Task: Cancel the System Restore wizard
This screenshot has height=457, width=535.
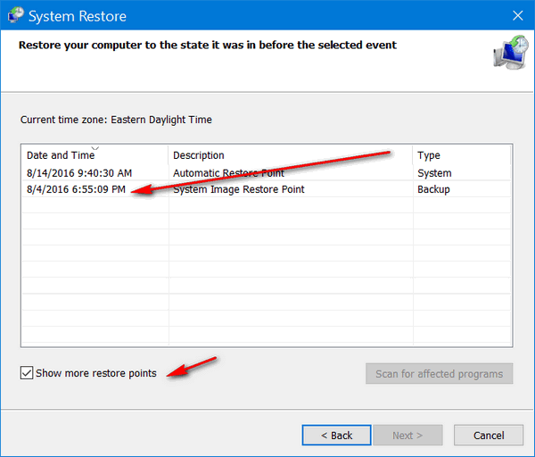Action: pyautogui.click(x=489, y=436)
